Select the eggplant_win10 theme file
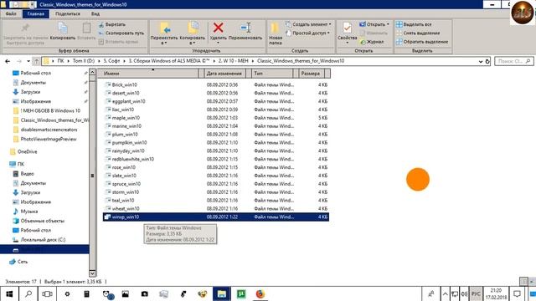536x301 pixels. (x=216, y=101)
